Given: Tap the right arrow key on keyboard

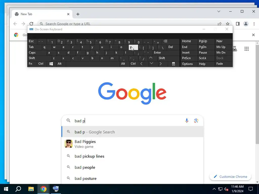Looking at the screenshot, I should coord(160,64).
